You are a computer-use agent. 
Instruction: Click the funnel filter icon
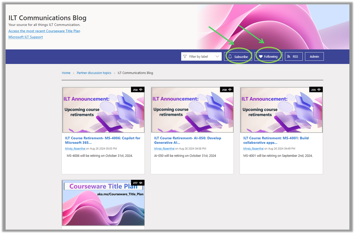[x=185, y=56]
